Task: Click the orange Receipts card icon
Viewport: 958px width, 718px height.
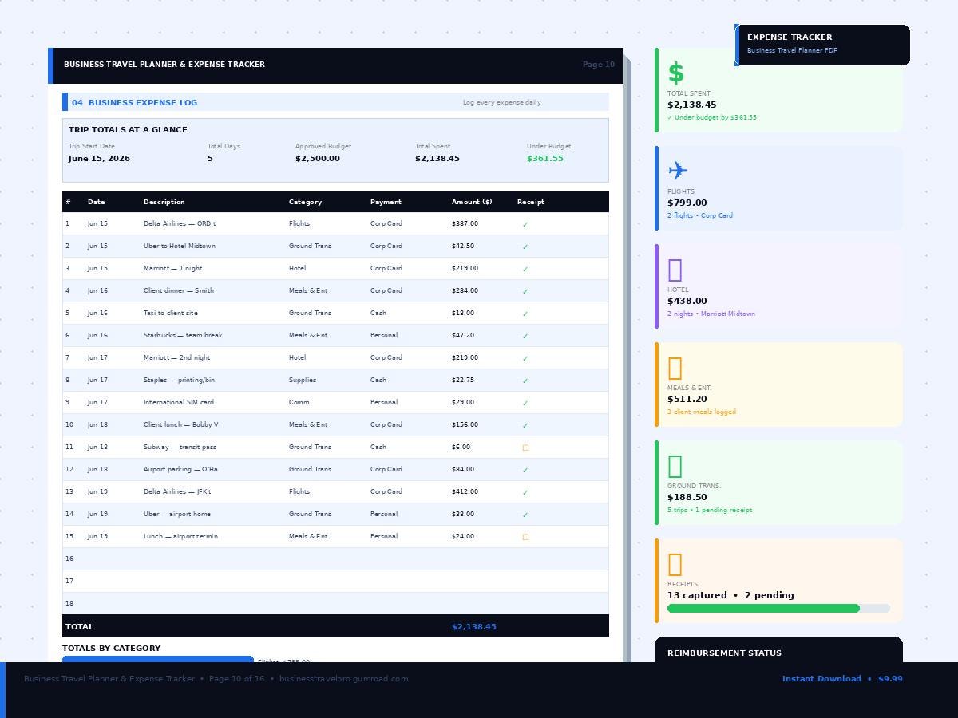Action: (675, 564)
